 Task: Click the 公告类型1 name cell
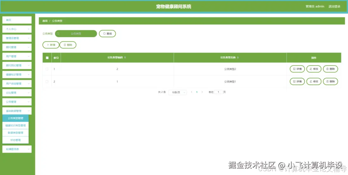click(230, 81)
